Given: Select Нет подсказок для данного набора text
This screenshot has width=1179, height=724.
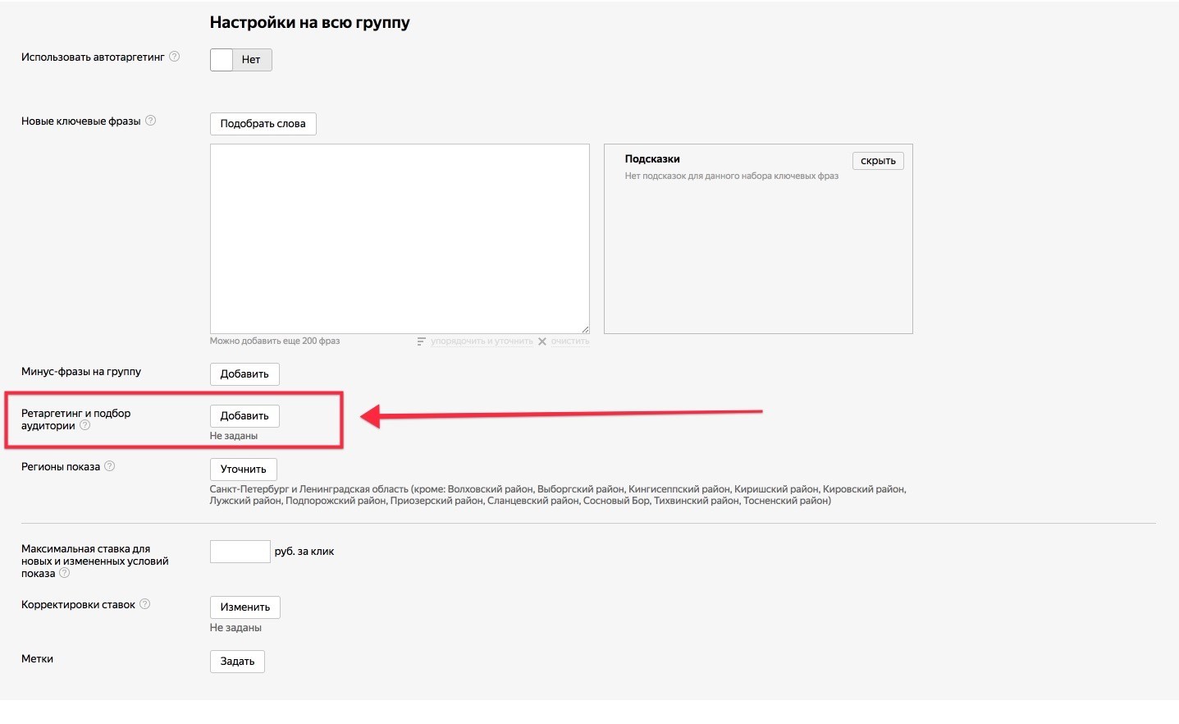Looking at the screenshot, I should click(x=731, y=176).
